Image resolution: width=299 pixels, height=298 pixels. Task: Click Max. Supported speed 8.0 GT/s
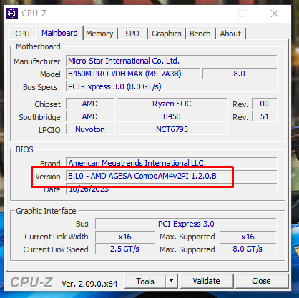coord(248,249)
